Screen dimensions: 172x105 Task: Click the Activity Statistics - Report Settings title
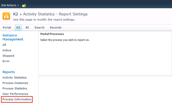[x=55, y=14]
